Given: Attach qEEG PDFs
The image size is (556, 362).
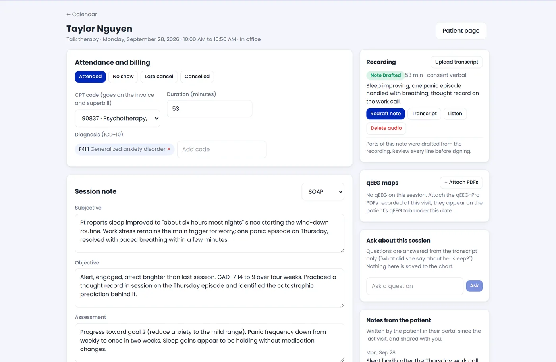Looking at the screenshot, I should [461, 182].
